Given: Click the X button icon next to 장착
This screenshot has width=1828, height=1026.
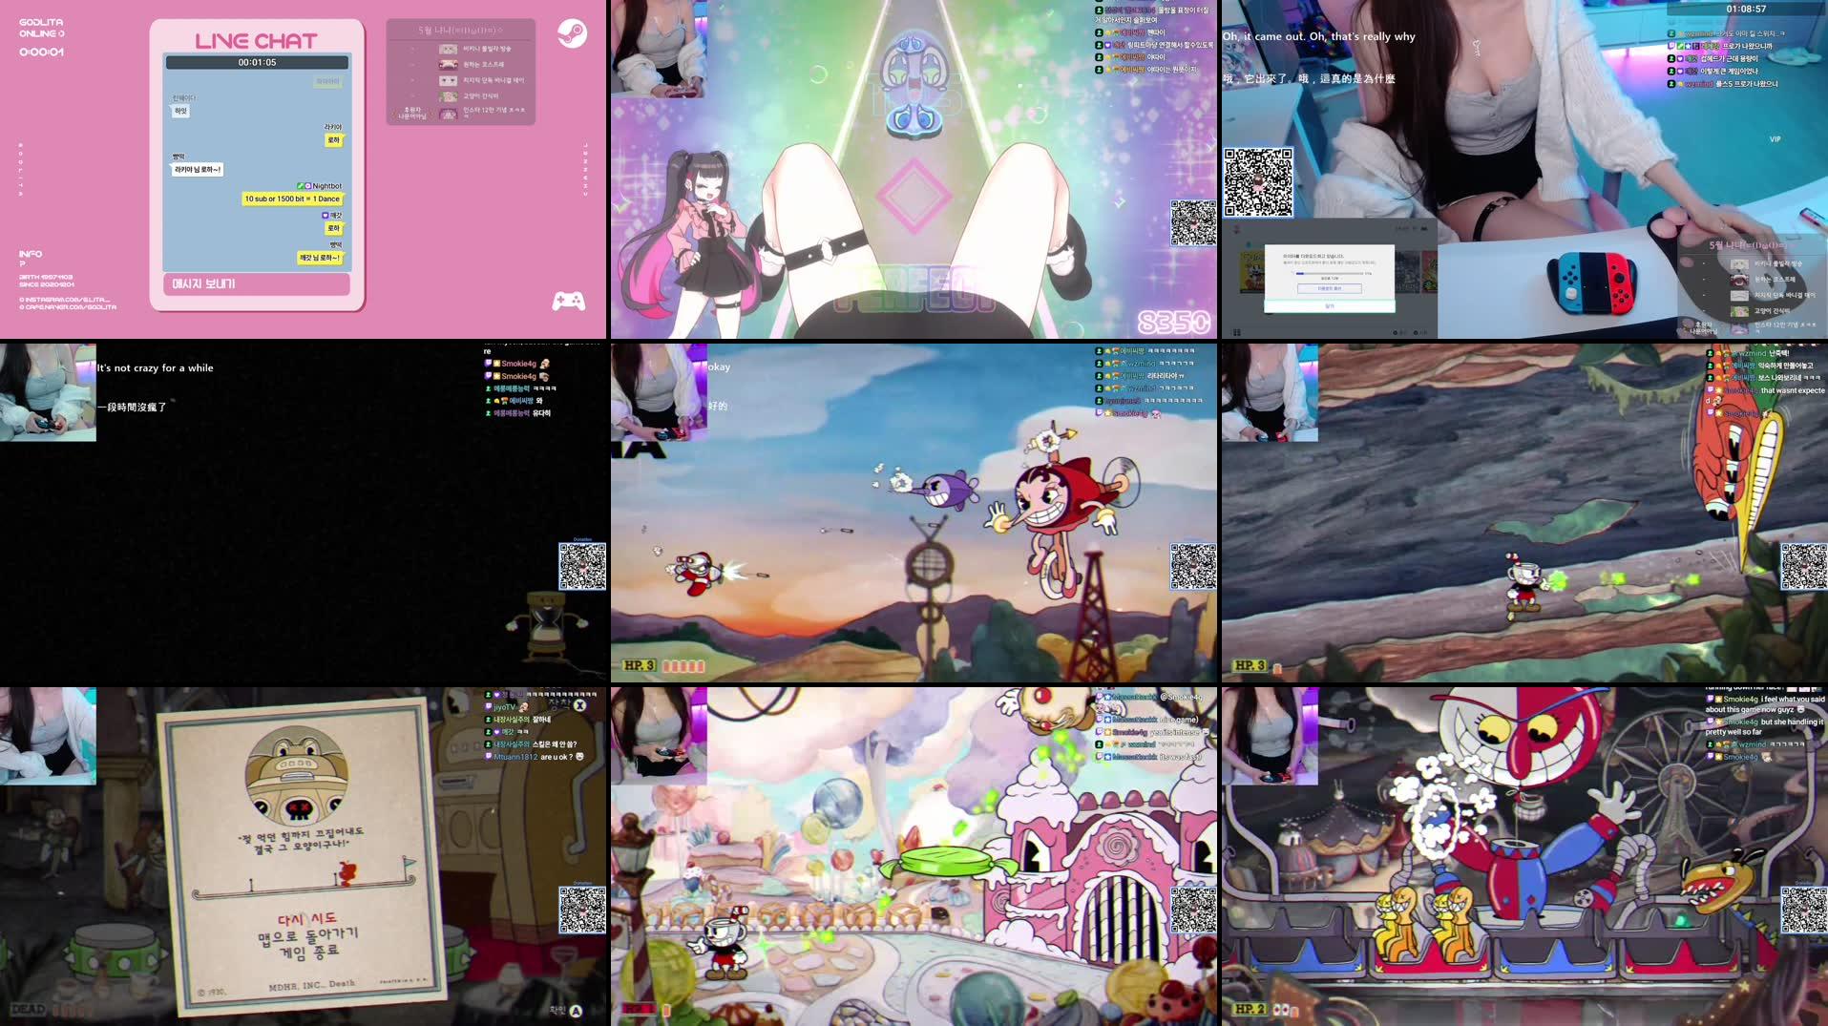Looking at the screenshot, I should tap(579, 704).
